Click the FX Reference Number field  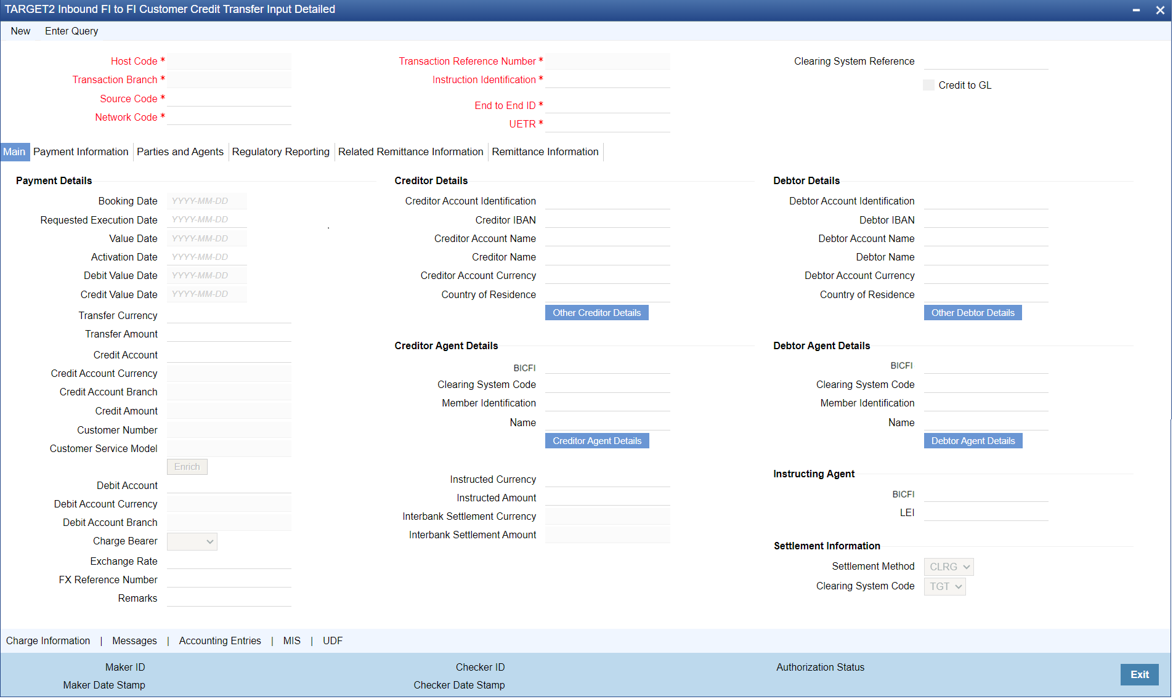229,580
